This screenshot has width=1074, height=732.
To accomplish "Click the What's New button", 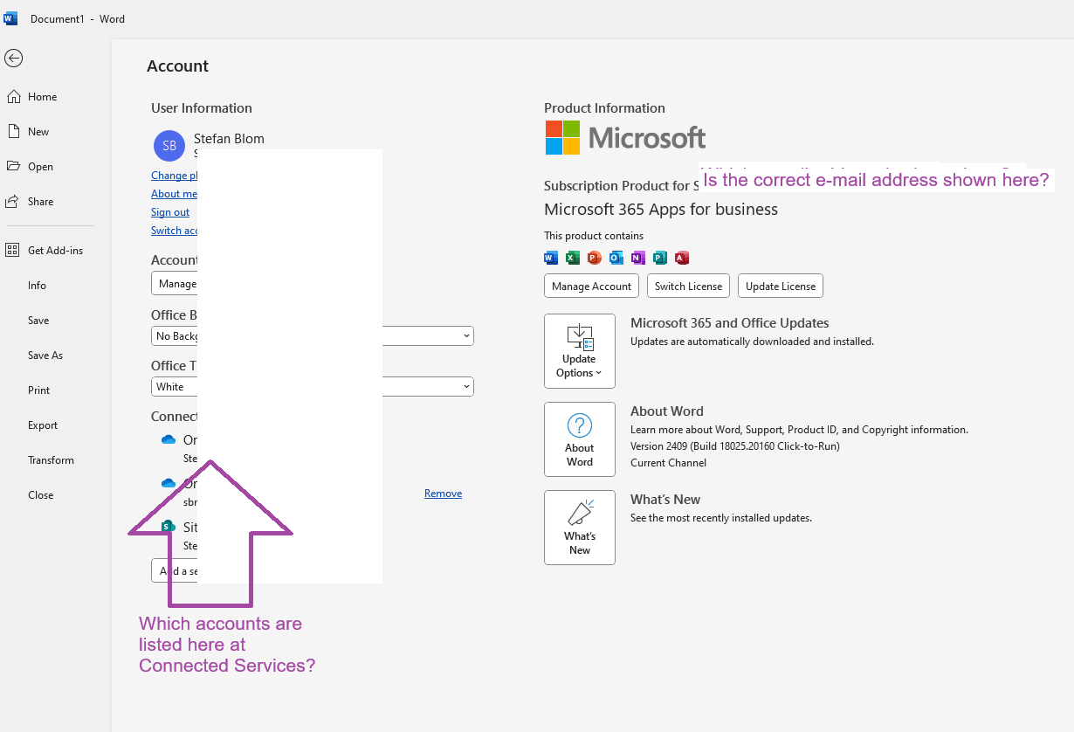I will 580,528.
